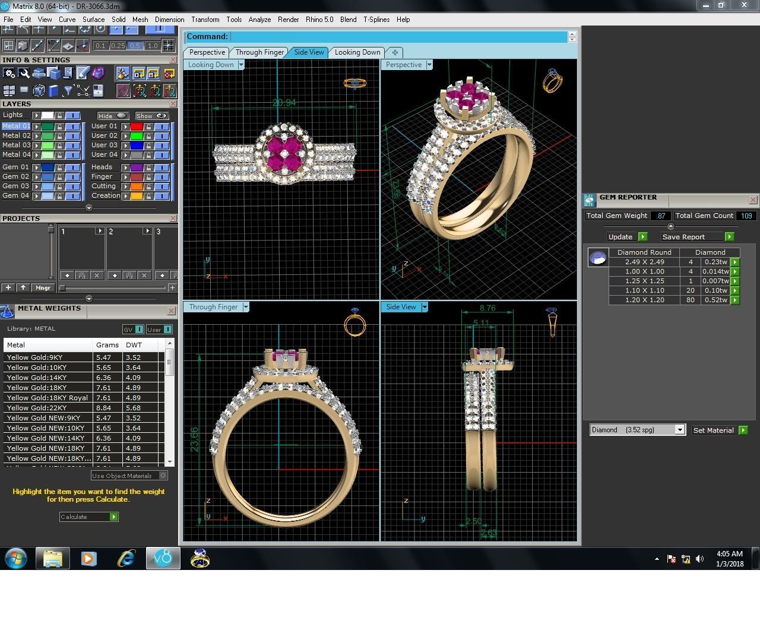Click Metal 01 green color swatch

click(47, 126)
